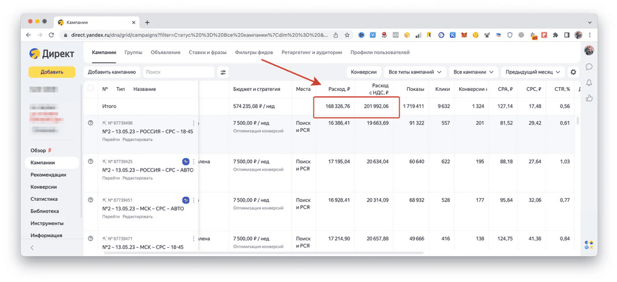
Task: Bookmark this page with the star icon
Action: point(347,35)
